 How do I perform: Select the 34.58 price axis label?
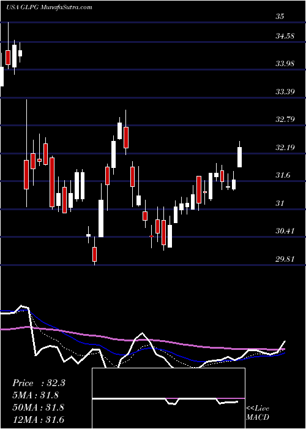pyautogui.click(x=285, y=36)
